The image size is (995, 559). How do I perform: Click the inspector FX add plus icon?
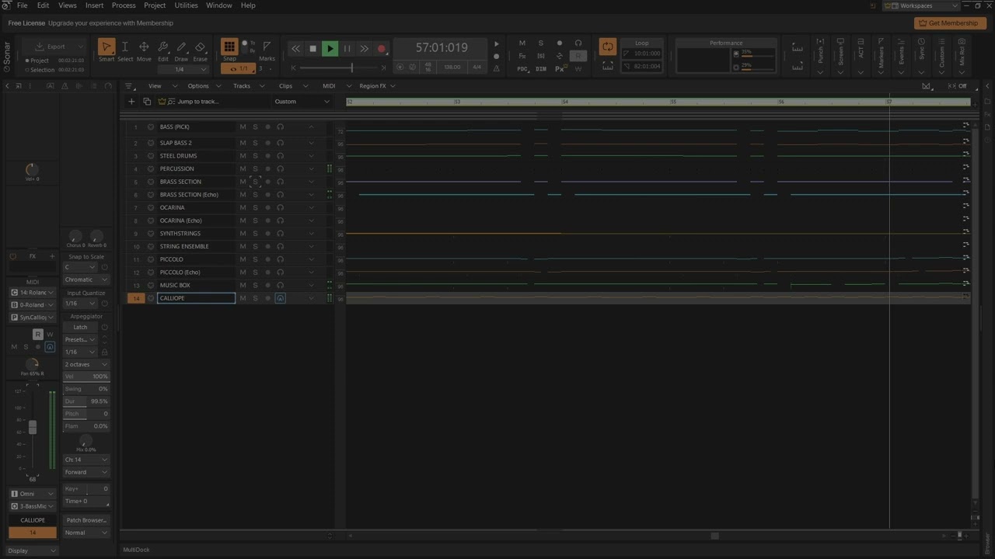(52, 256)
